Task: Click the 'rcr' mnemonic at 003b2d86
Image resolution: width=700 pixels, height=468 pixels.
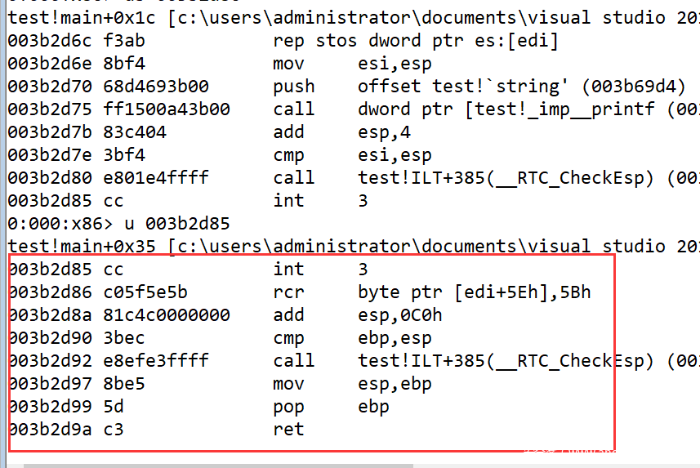Action: tap(288, 292)
